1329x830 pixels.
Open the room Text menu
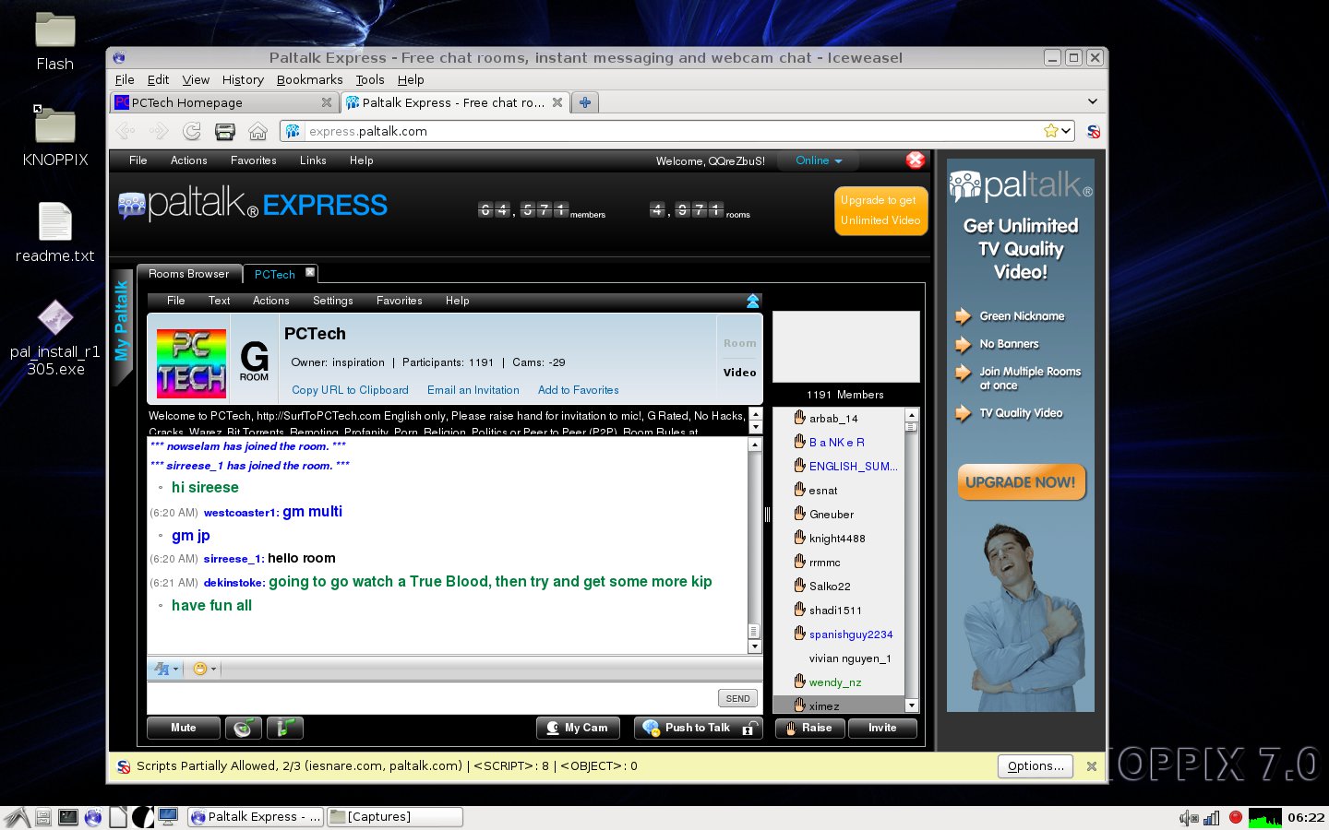coord(219,301)
